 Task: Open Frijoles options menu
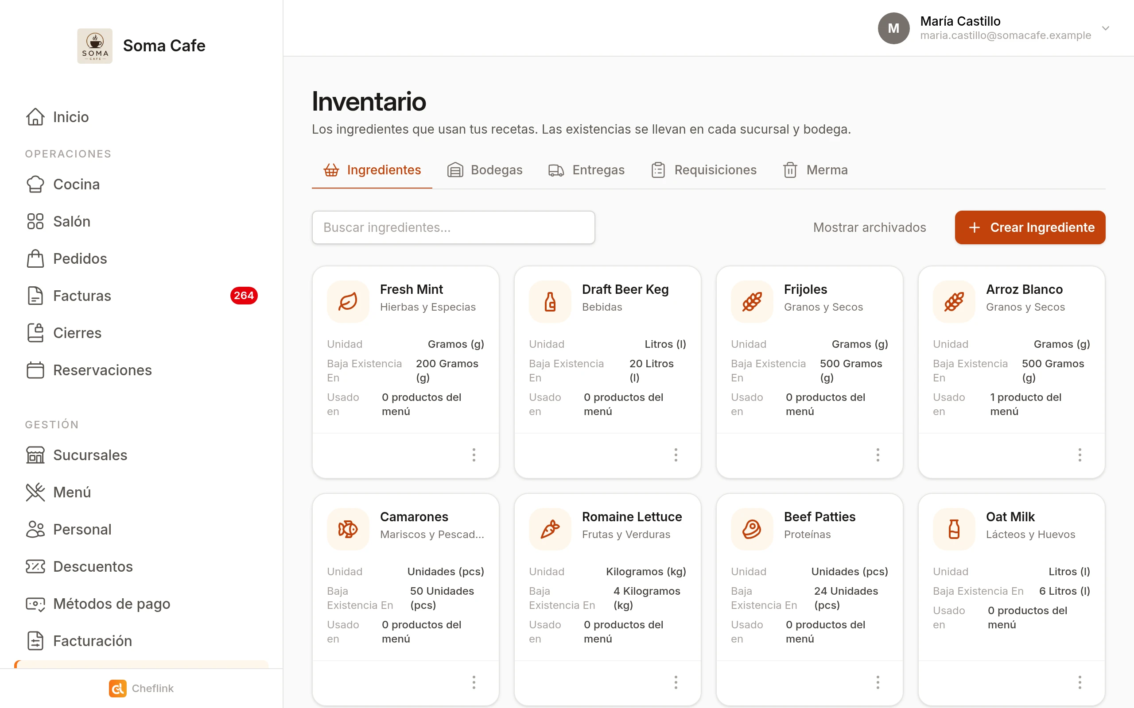pos(878,455)
